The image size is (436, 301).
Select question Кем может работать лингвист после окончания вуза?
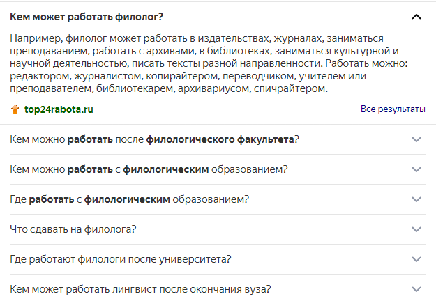tap(140, 289)
